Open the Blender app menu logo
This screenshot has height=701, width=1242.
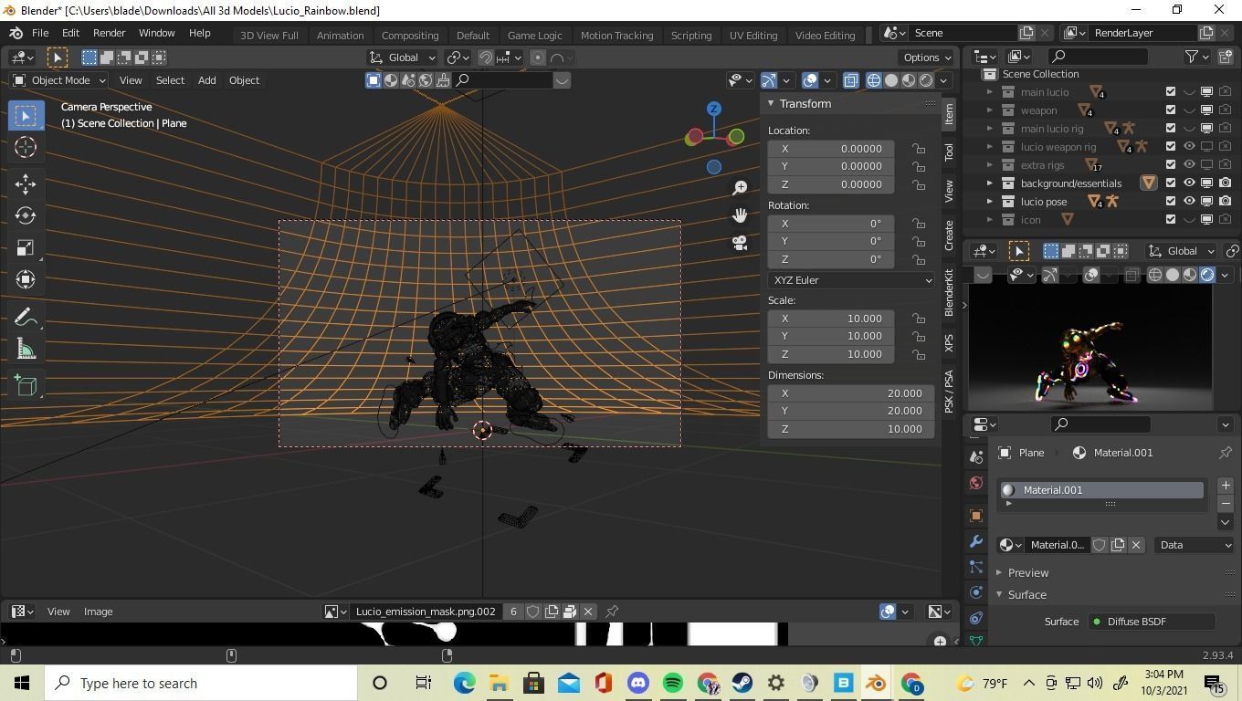click(16, 33)
